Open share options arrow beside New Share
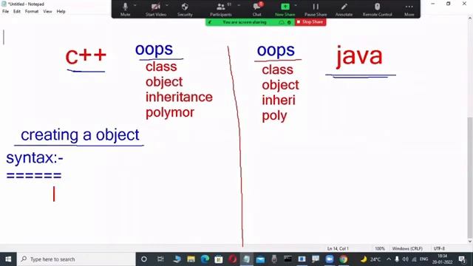The height and width of the screenshot is (266, 473). (x=296, y=5)
